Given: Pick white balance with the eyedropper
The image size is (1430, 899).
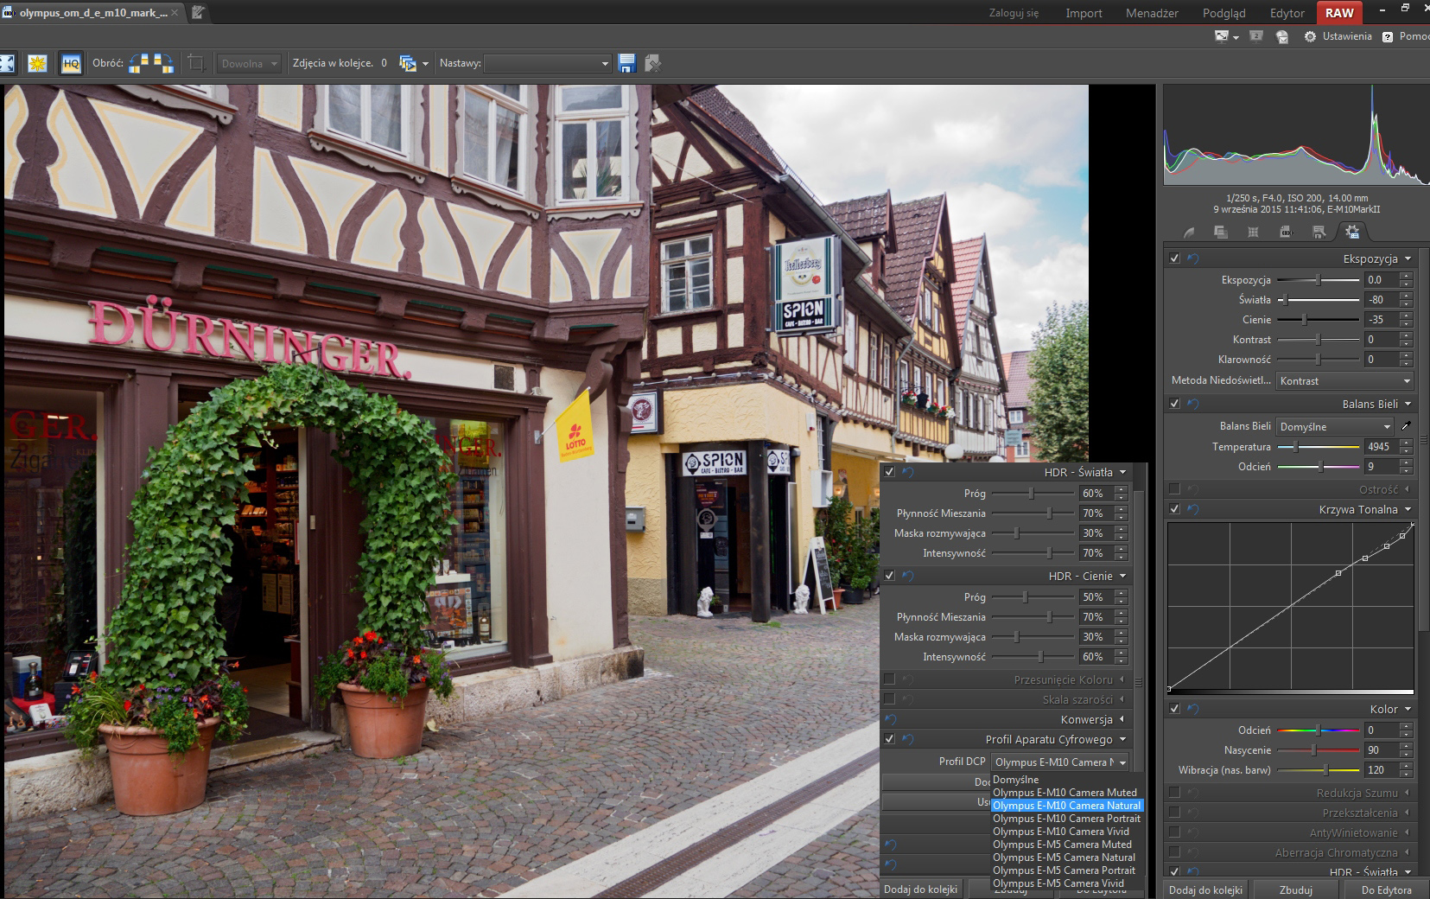Looking at the screenshot, I should 1406,426.
